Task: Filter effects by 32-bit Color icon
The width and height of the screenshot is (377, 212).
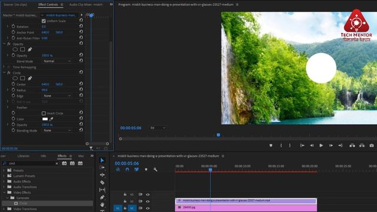Action: [x=72, y=163]
